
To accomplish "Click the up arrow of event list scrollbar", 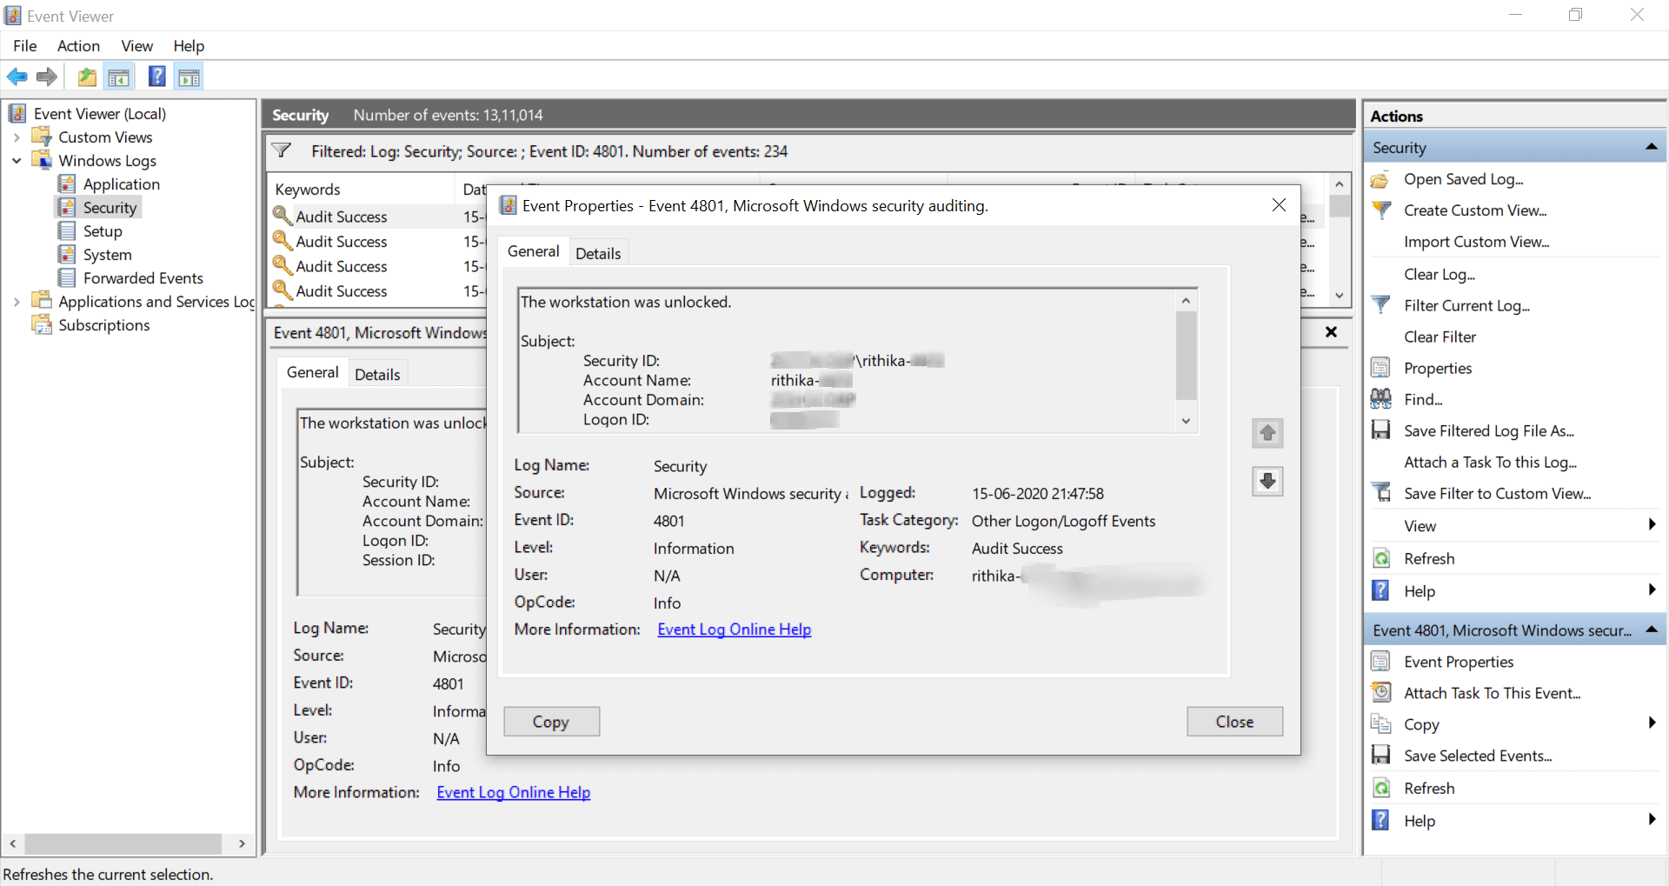I will point(1340,183).
